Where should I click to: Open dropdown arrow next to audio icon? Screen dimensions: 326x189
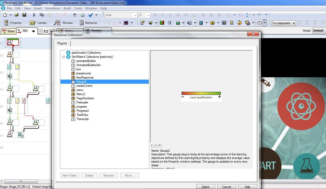[195, 23]
